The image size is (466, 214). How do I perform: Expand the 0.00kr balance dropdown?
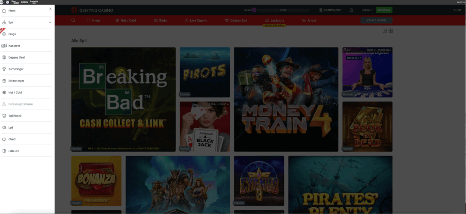coord(367,10)
